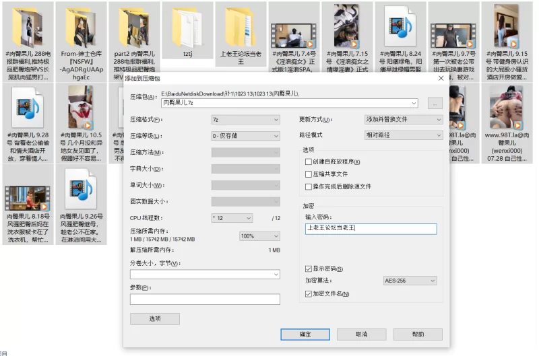Select the From-绅士仓库 folder icon

coord(81,26)
